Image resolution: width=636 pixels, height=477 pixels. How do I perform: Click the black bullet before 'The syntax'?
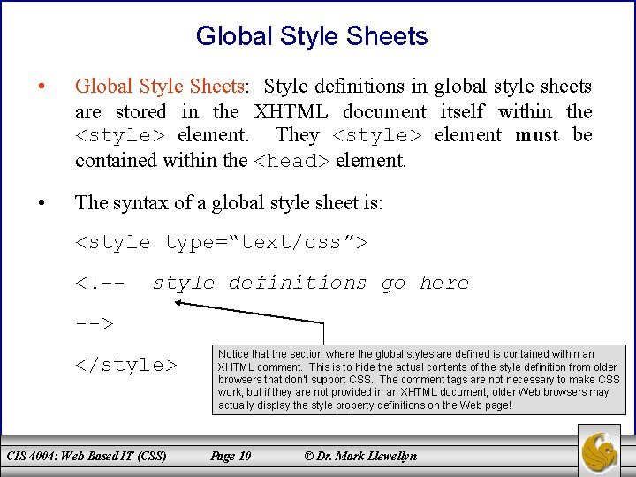pos(42,202)
